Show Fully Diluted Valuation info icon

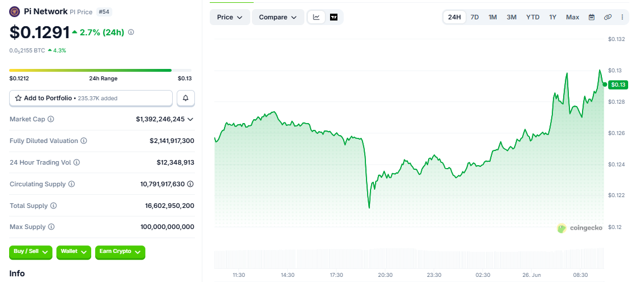coord(83,141)
